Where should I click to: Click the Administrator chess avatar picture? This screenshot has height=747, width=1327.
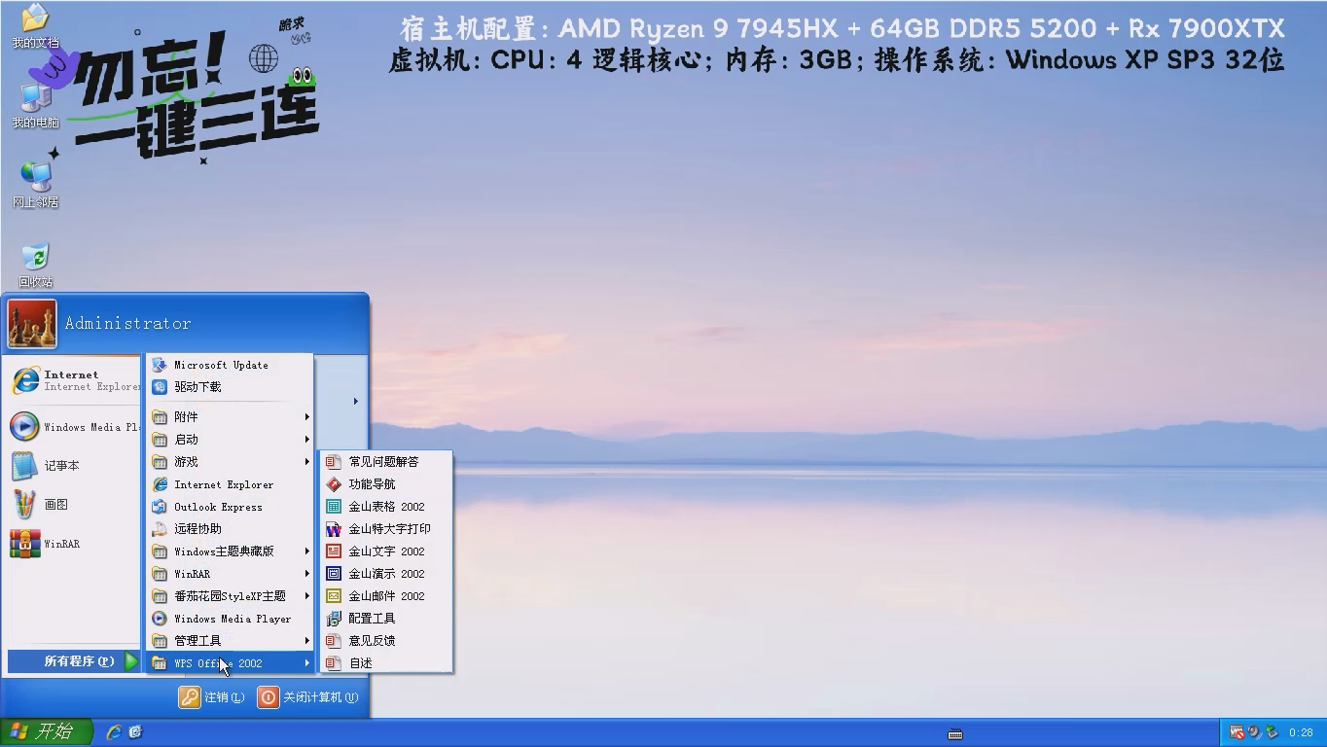pyautogui.click(x=32, y=324)
